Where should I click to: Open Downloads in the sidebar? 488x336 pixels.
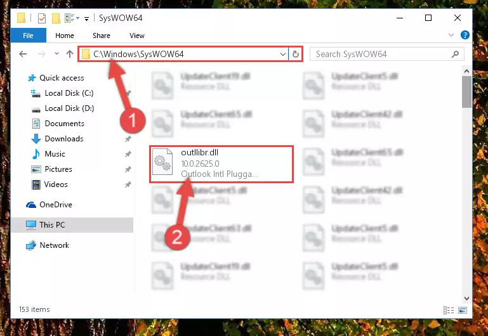pos(64,139)
